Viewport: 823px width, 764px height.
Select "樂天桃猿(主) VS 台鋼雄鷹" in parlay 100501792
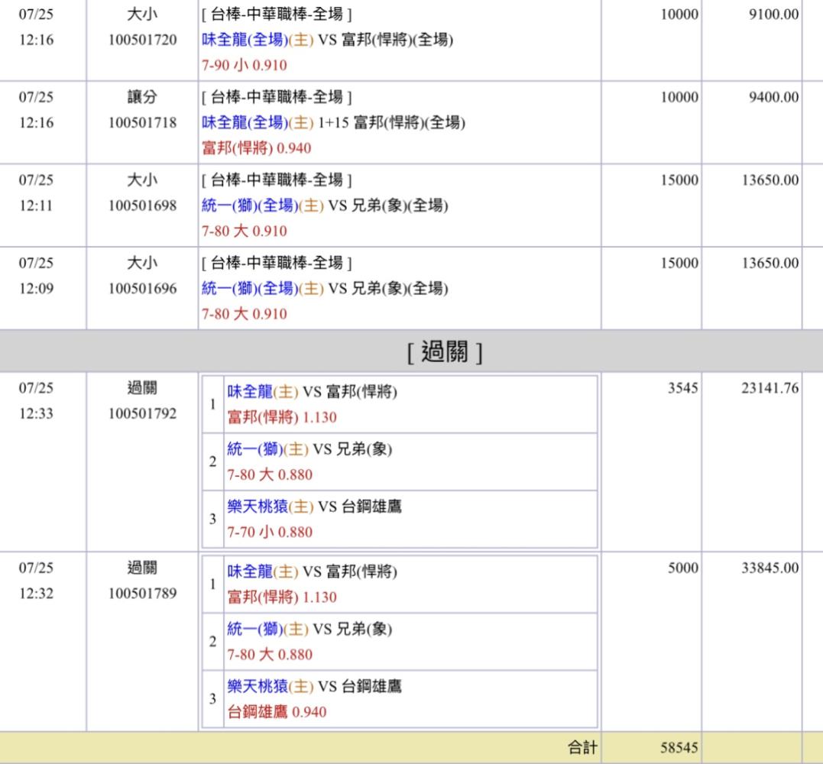click(x=314, y=507)
